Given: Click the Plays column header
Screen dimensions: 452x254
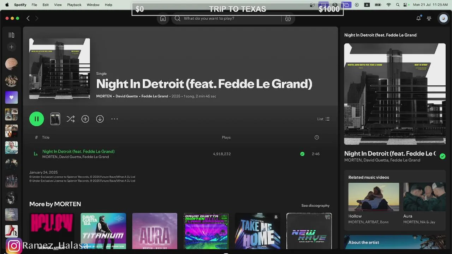Looking at the screenshot, I should click(x=226, y=137).
